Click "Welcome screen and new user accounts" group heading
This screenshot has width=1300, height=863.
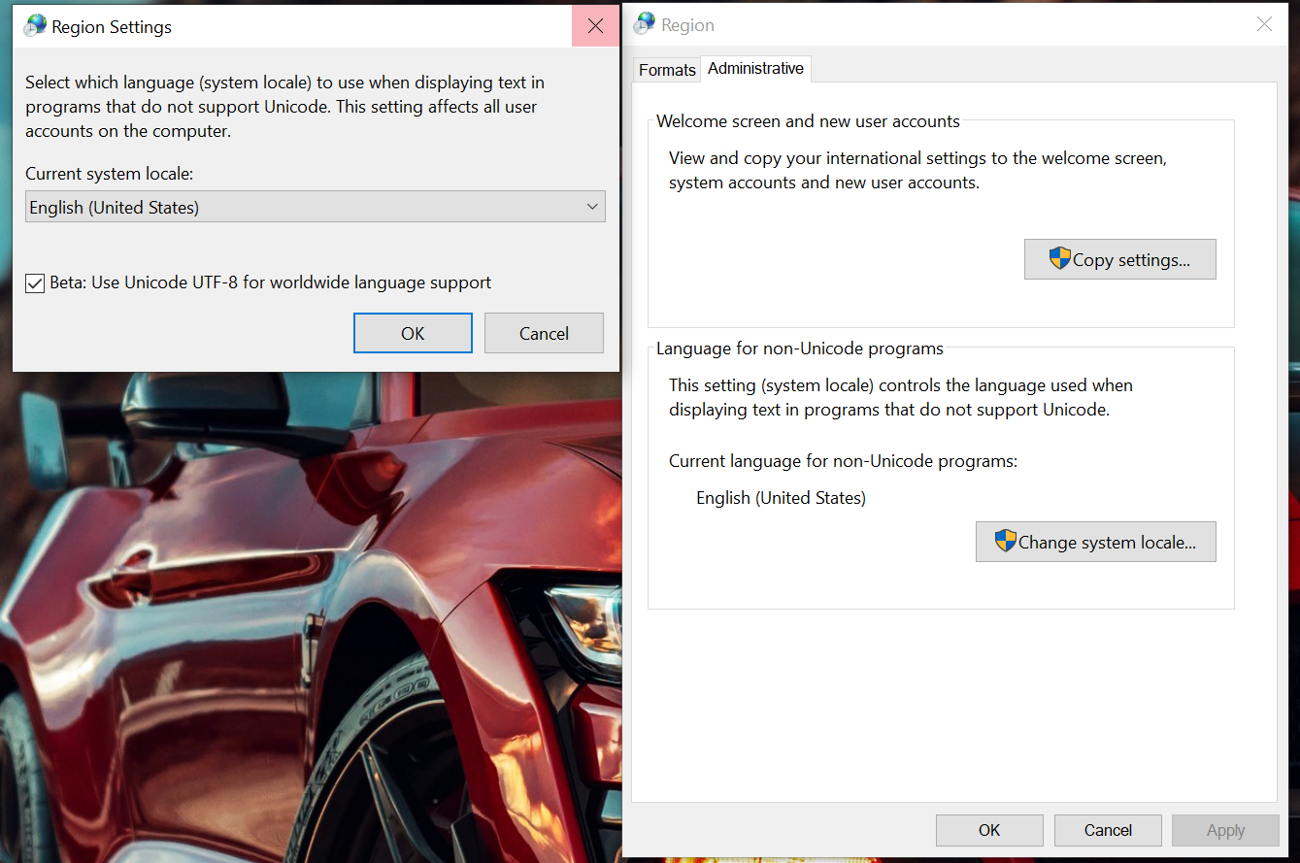808,121
